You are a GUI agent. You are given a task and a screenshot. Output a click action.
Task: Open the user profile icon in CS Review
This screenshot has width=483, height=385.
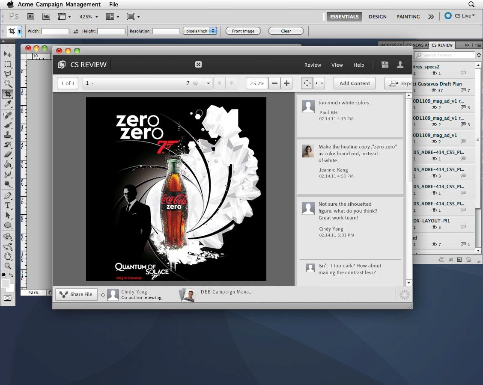click(400, 65)
